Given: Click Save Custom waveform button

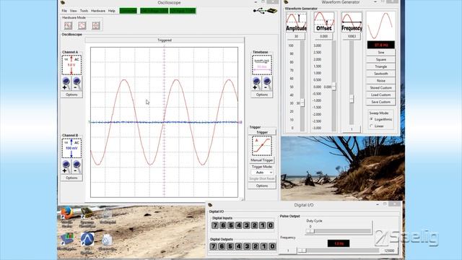Looking at the screenshot, I should pyautogui.click(x=380, y=102).
